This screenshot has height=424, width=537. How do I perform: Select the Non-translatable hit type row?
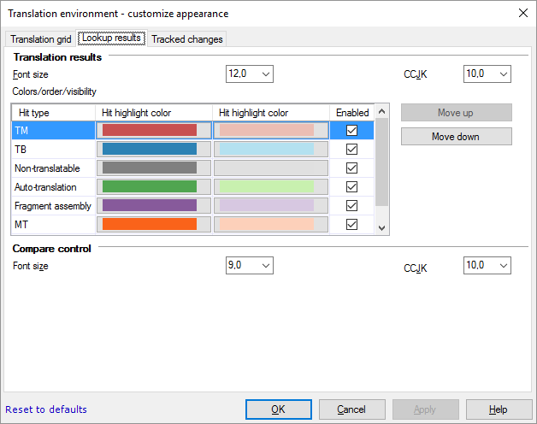point(53,168)
